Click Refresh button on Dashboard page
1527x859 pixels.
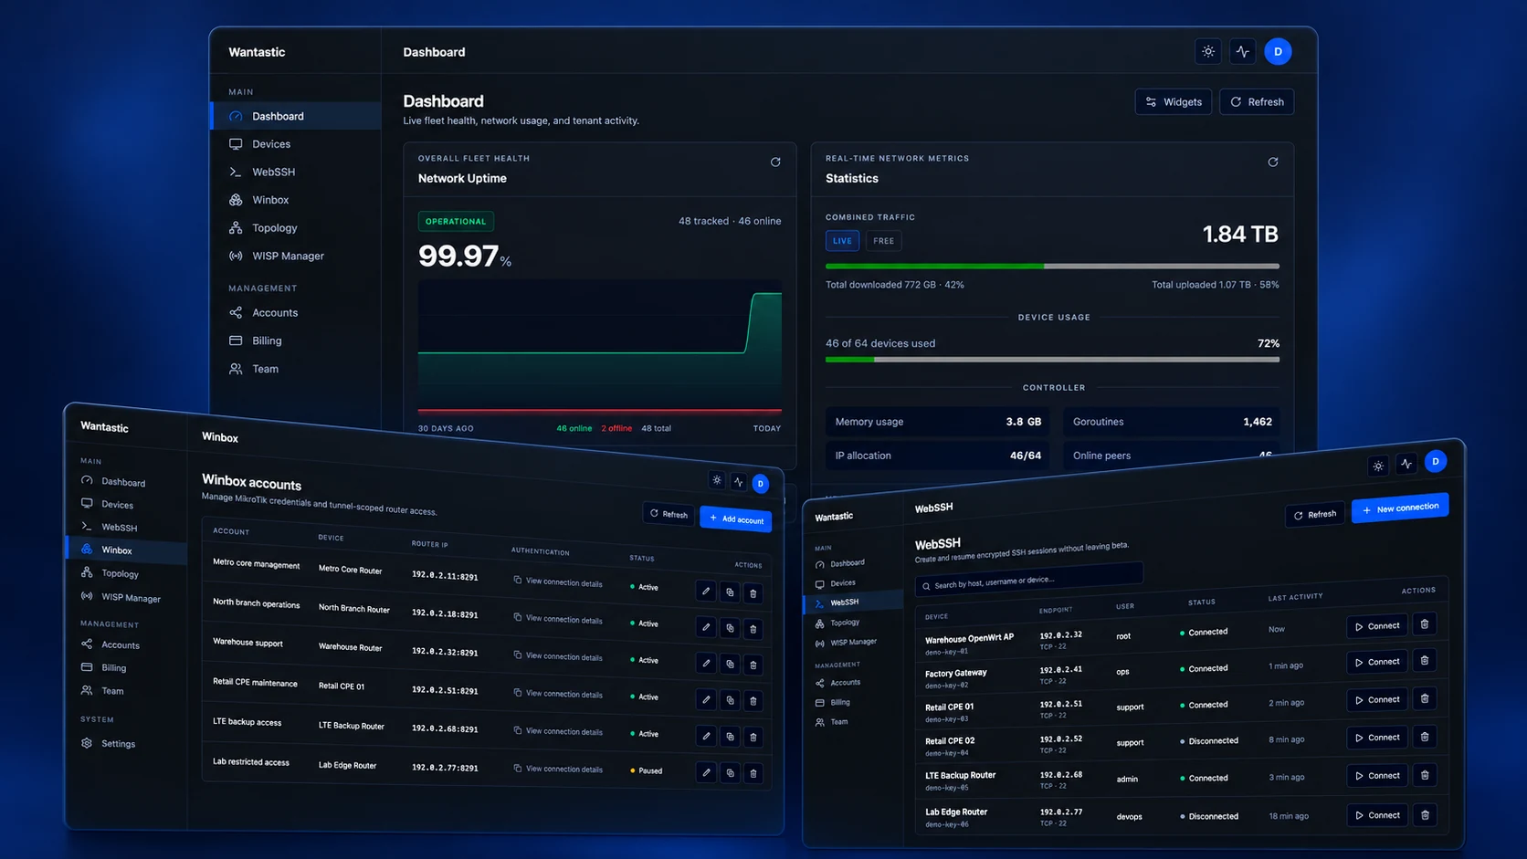pyautogui.click(x=1257, y=101)
